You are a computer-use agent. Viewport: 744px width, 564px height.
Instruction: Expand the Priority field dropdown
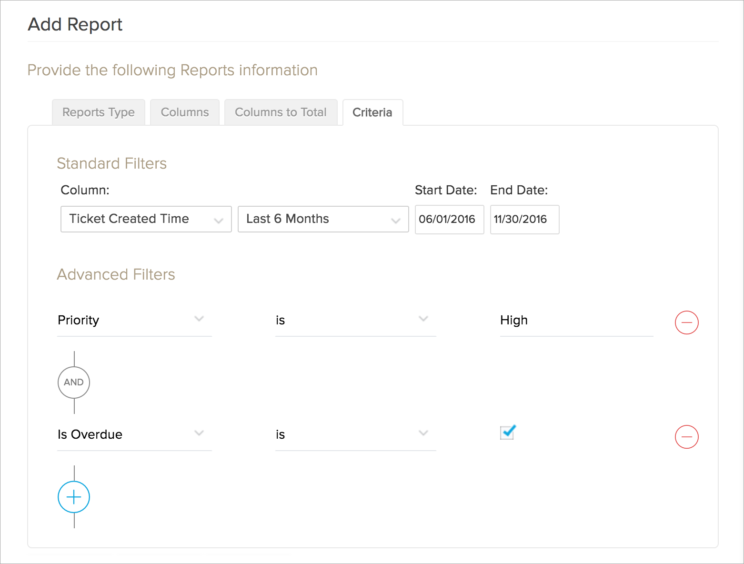tap(134, 320)
